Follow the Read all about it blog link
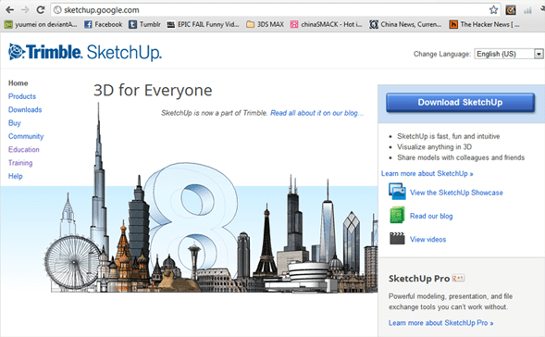The image size is (545, 337). point(316,113)
